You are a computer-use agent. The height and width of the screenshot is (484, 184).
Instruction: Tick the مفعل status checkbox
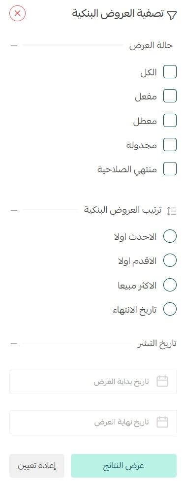tap(170, 96)
